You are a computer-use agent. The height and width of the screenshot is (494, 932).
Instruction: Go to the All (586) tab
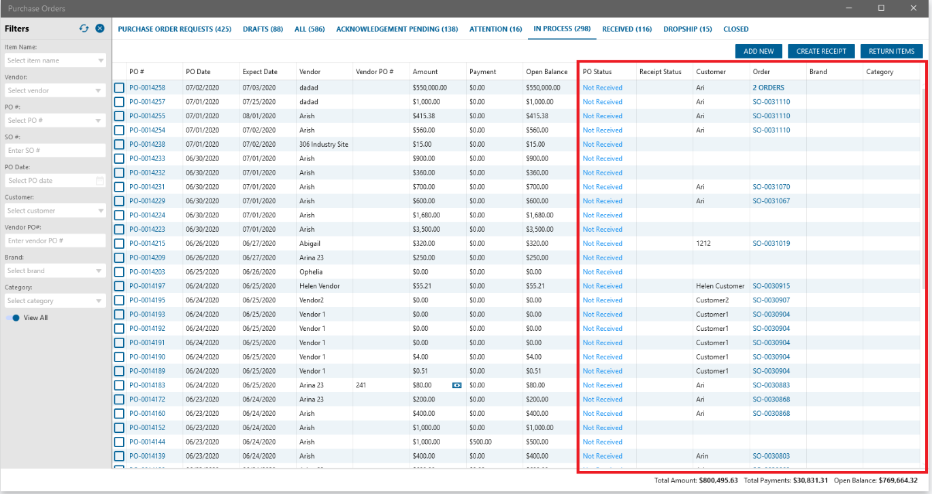click(310, 29)
